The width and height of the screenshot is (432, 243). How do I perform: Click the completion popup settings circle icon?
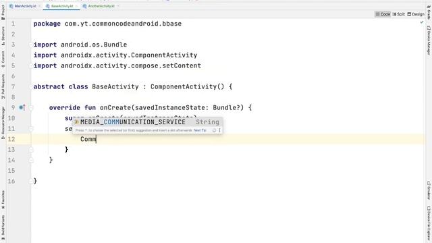[x=214, y=130]
